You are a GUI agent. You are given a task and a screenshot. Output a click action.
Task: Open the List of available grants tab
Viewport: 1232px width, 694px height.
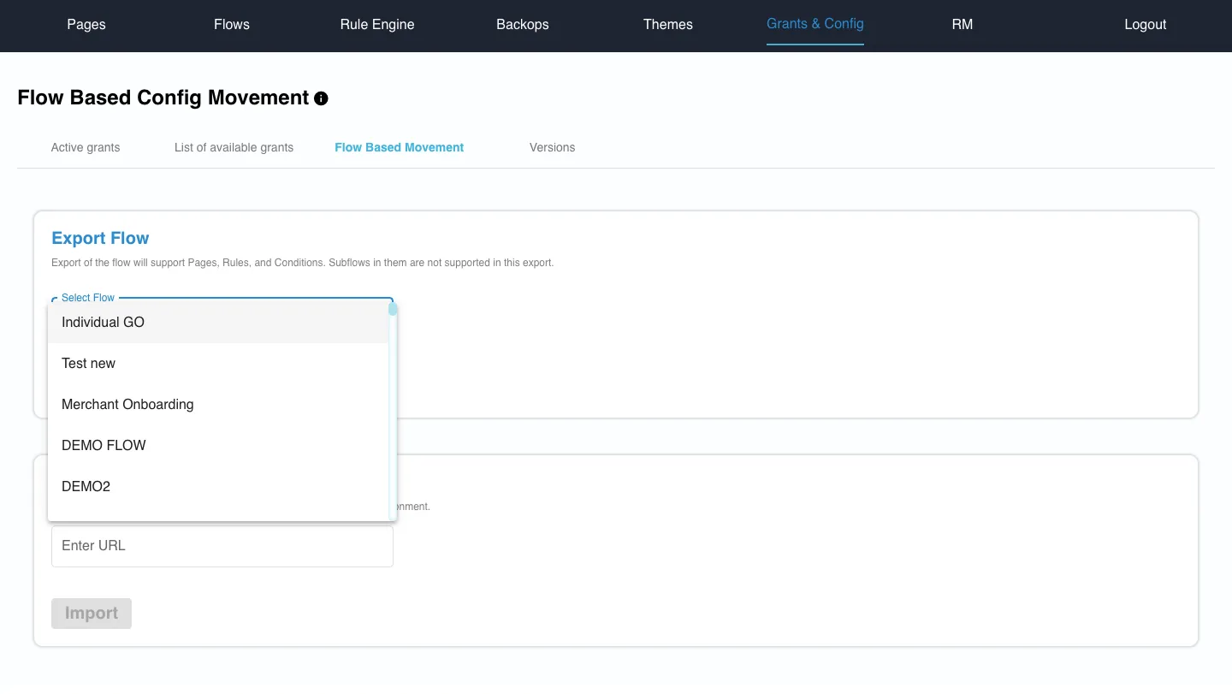click(x=234, y=147)
